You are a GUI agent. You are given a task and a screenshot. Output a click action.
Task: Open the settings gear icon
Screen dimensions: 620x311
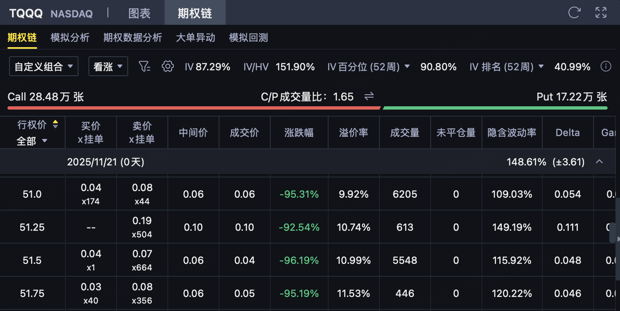pos(167,66)
